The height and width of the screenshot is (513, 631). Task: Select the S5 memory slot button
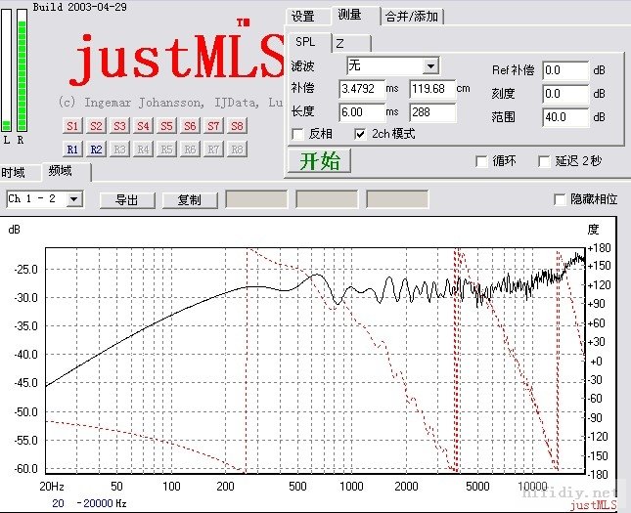[166, 126]
